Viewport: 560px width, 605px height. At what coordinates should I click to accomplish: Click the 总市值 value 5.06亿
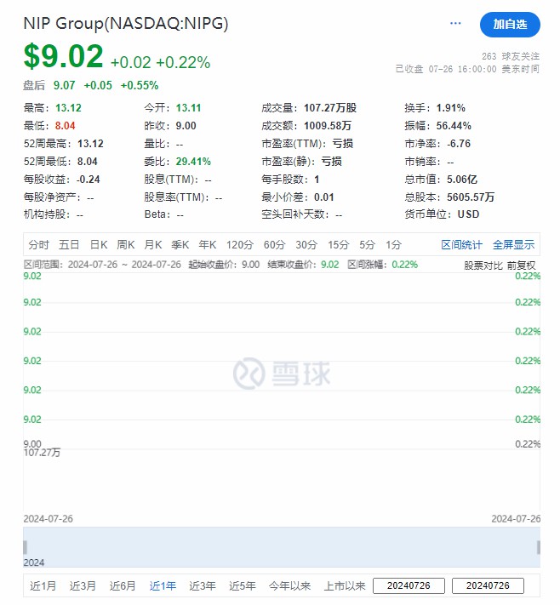tap(462, 180)
